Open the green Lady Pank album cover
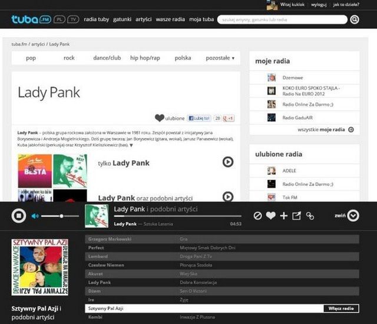This screenshot has width=377, height=324. pos(70,171)
